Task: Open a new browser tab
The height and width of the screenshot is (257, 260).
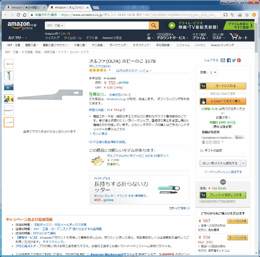Action: pos(96,7)
